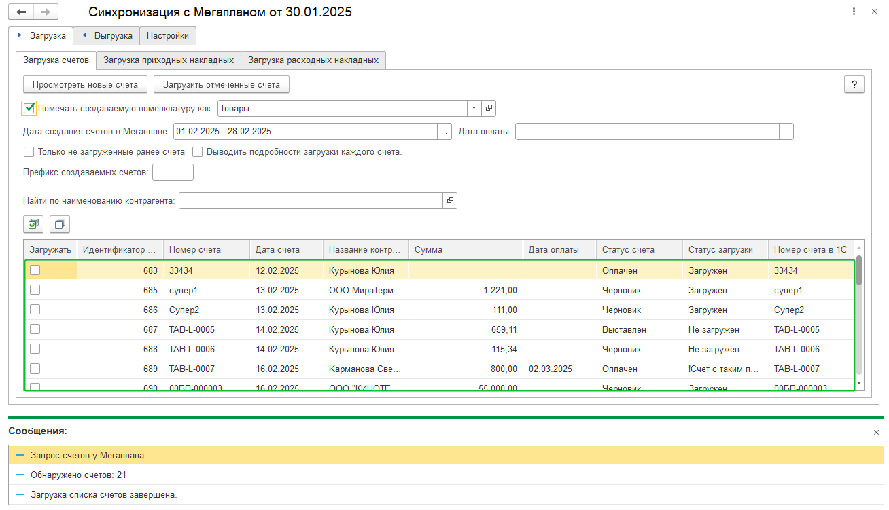Click the uncheck all rows icon
Viewport: 889px width, 510px height.
pos(60,223)
